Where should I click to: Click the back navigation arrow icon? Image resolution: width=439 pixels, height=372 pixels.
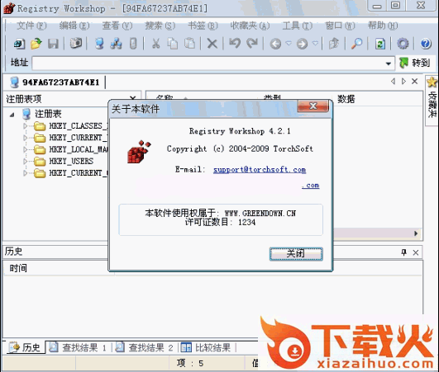[275, 44]
